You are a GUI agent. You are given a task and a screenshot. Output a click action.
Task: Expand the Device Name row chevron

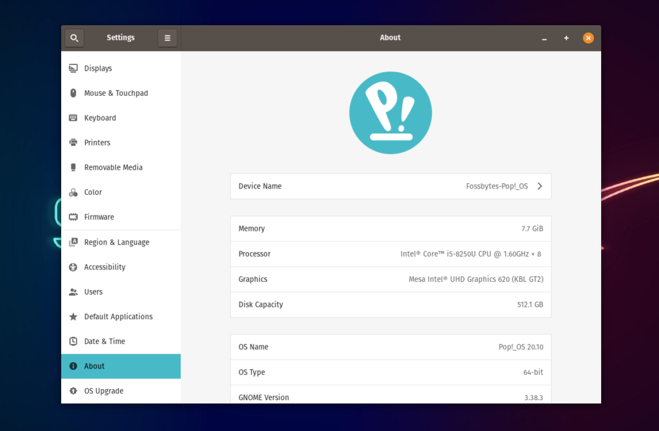tap(541, 186)
